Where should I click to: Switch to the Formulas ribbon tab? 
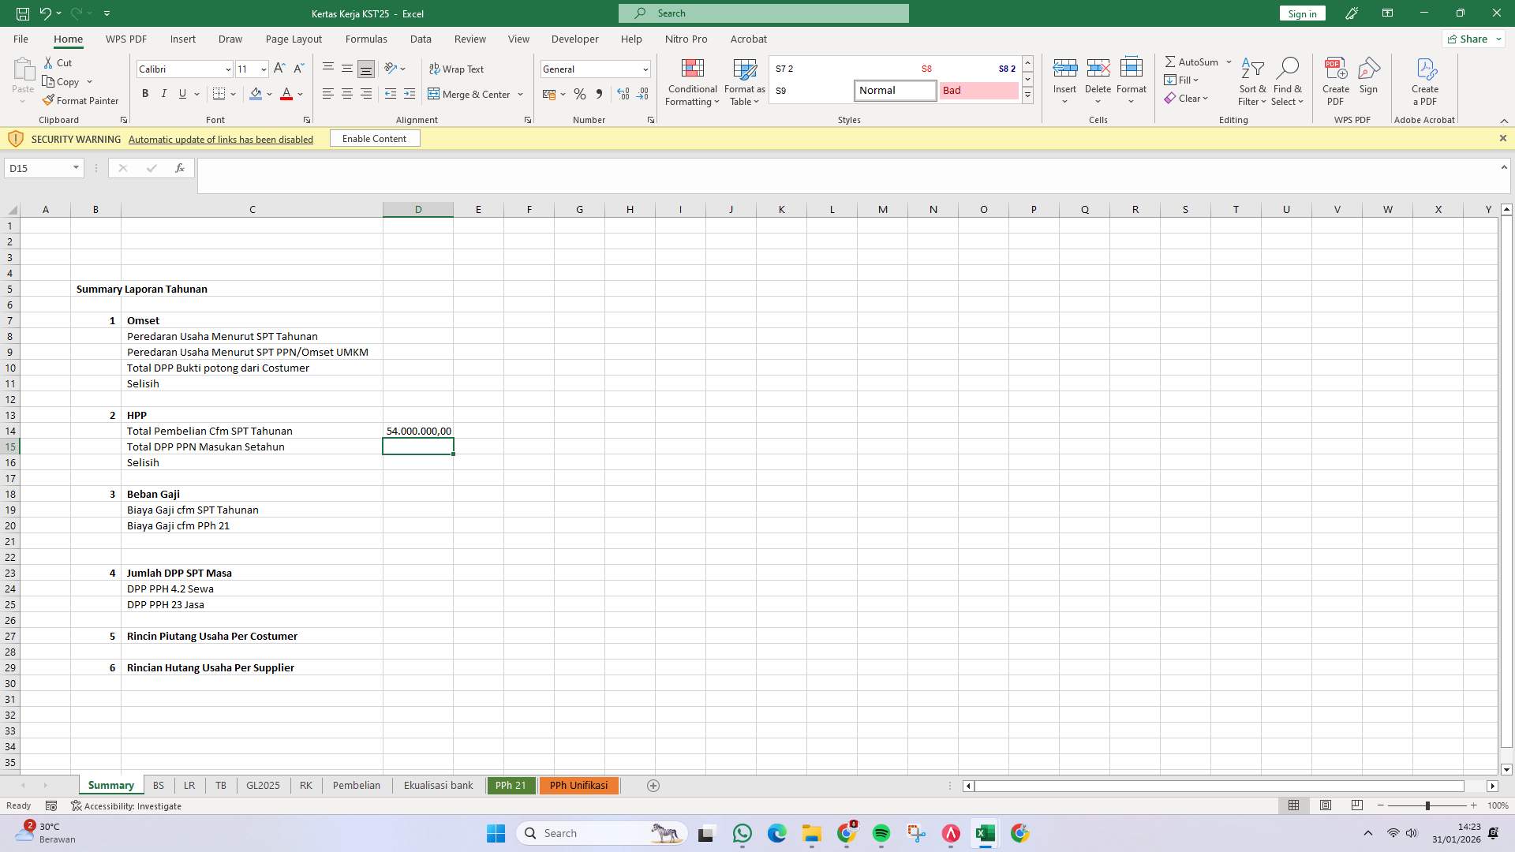[x=366, y=39]
